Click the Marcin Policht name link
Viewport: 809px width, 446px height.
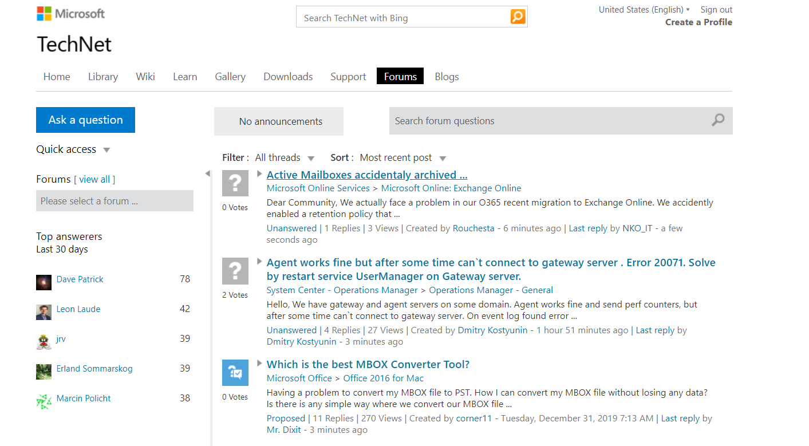(84, 398)
